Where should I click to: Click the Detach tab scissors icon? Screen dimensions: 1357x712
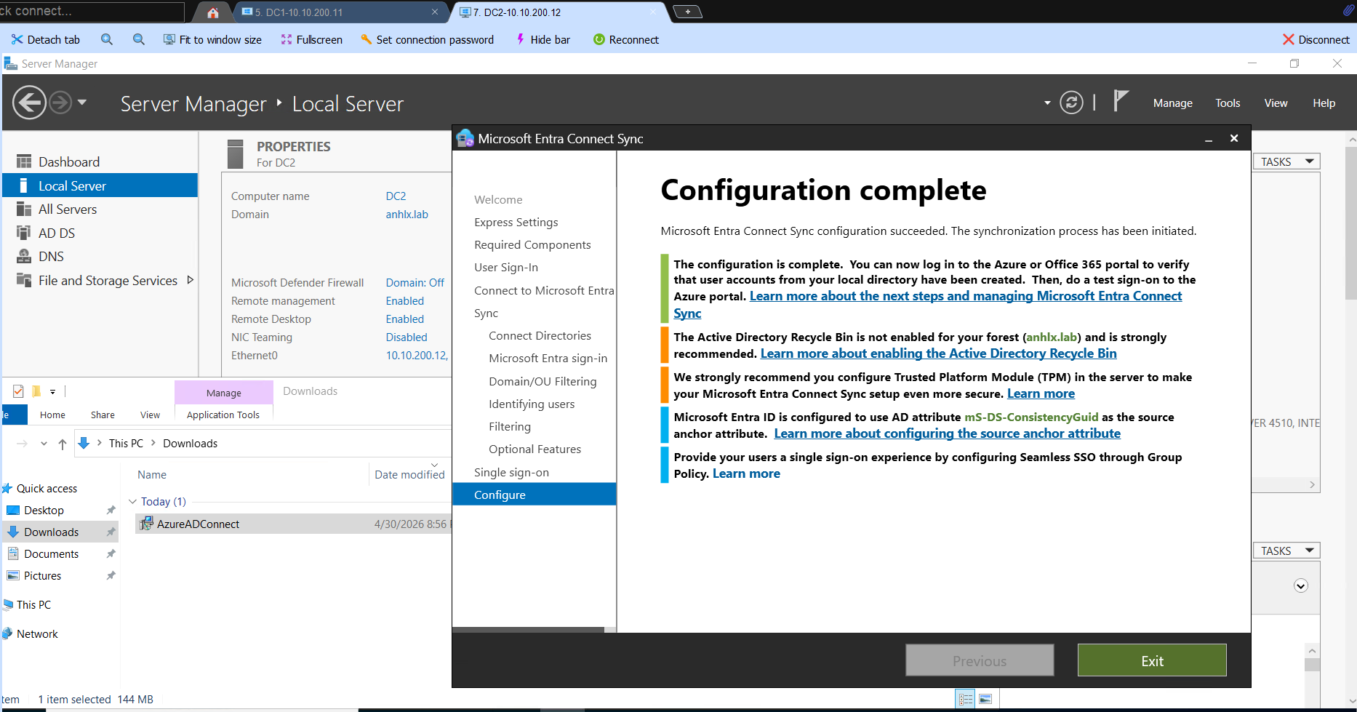pyautogui.click(x=17, y=39)
